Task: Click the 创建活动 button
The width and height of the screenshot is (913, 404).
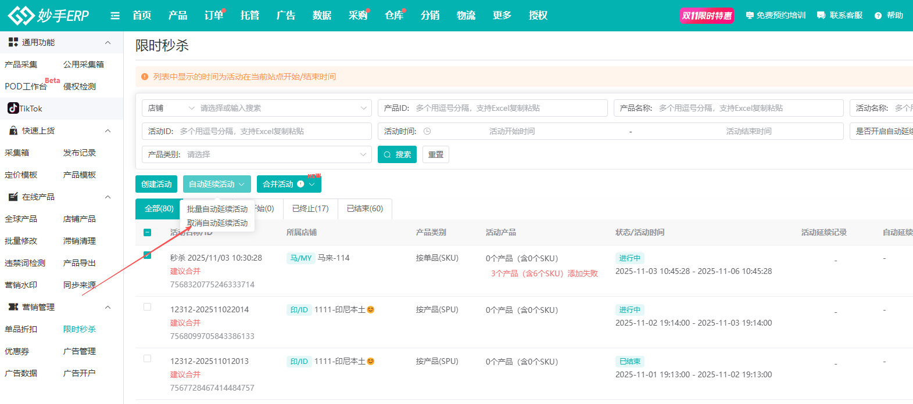Action: point(156,184)
